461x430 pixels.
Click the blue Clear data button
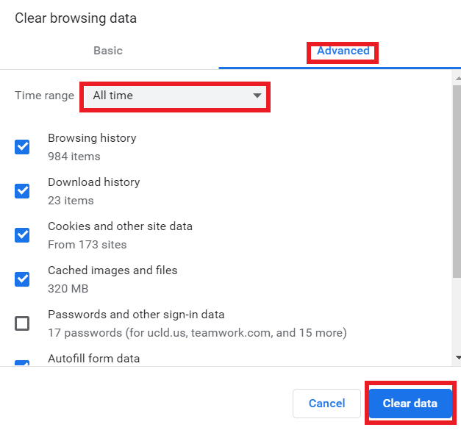tap(410, 404)
